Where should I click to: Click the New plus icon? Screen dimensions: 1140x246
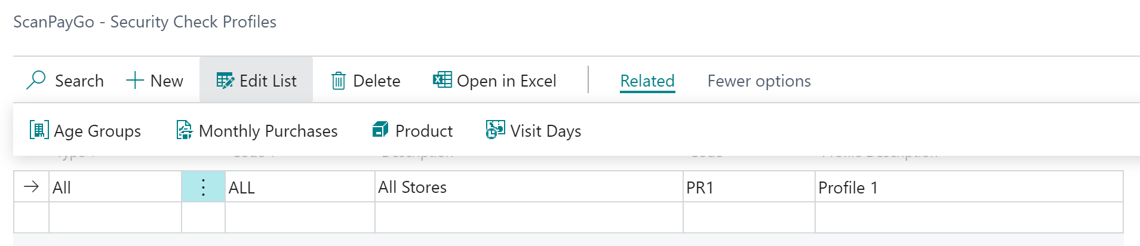[135, 80]
